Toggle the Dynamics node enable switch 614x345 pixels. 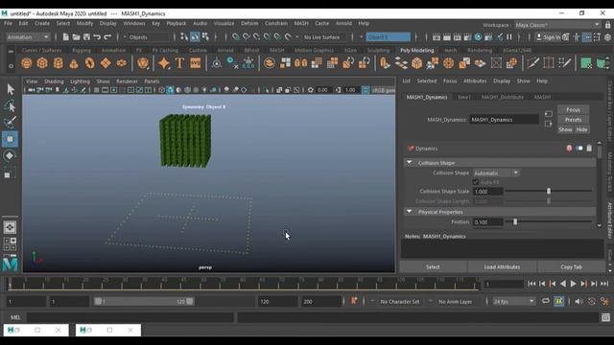tap(579, 149)
